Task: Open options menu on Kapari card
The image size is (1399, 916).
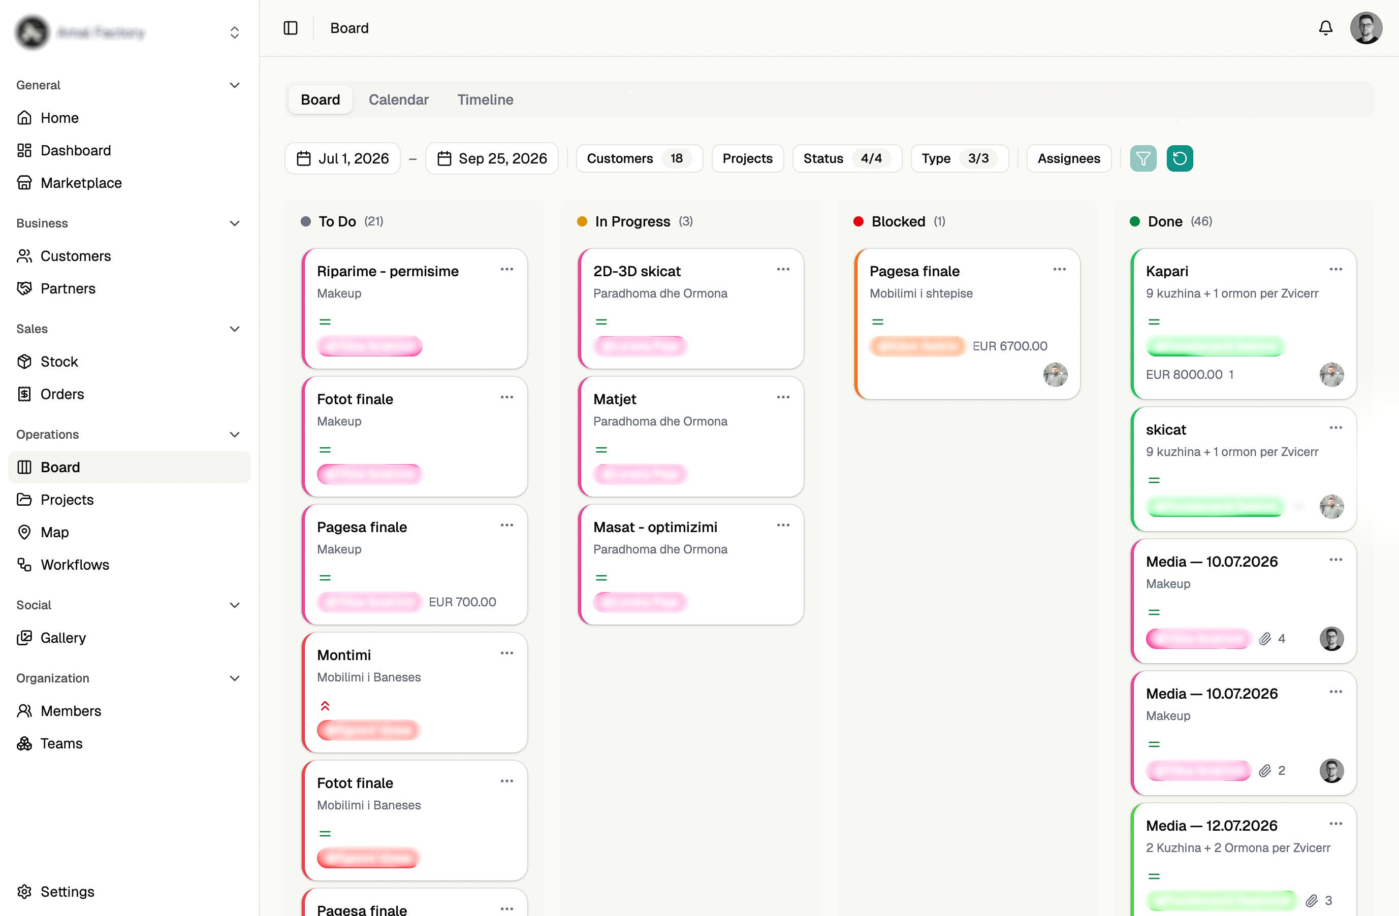Action: (x=1336, y=269)
